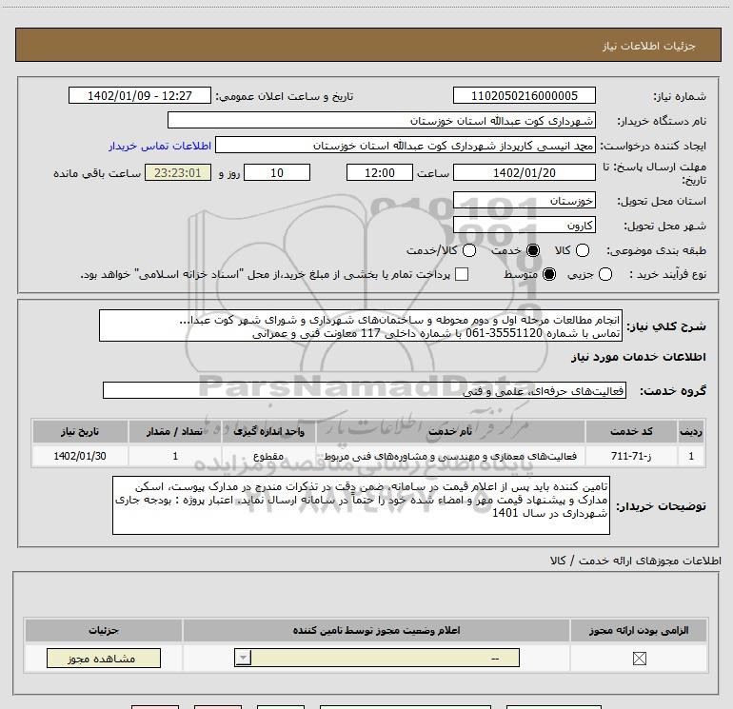Click the شرح کلی نیاز description box

point(361,325)
